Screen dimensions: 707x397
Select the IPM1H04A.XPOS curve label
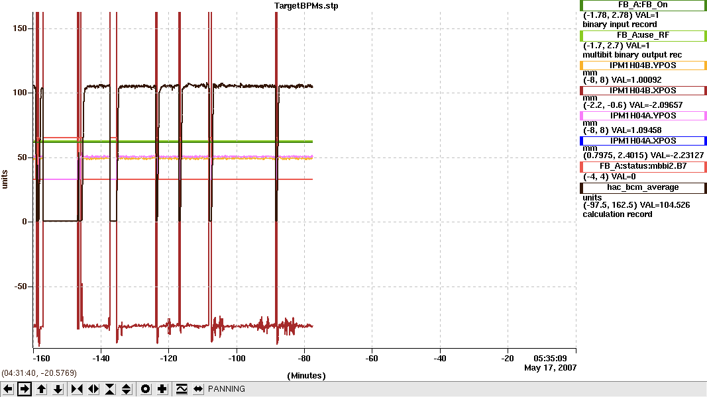click(643, 141)
